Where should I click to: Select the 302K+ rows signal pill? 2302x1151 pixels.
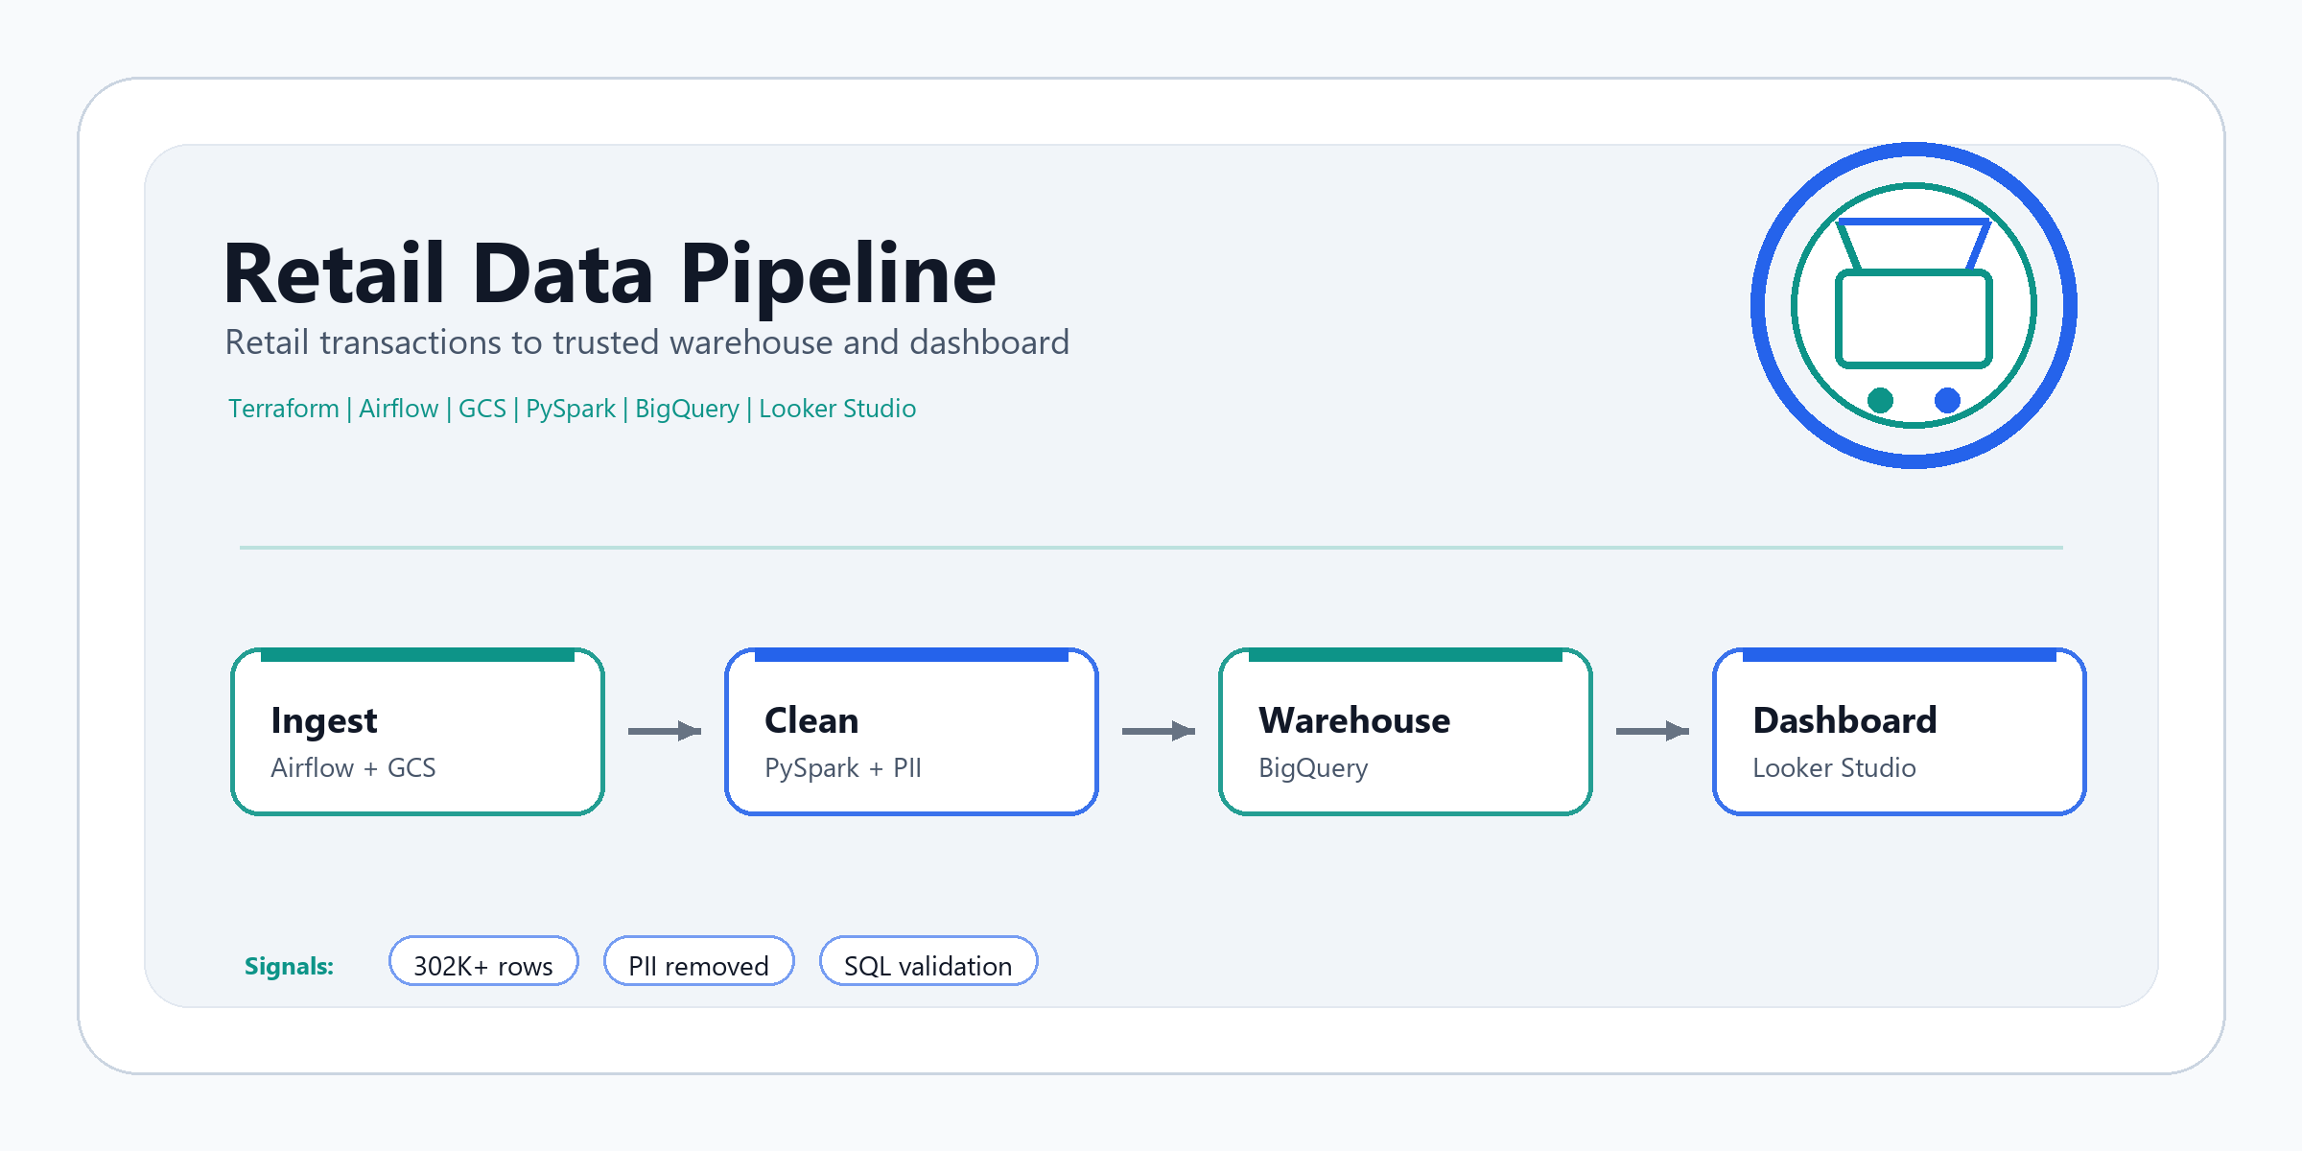(x=483, y=961)
